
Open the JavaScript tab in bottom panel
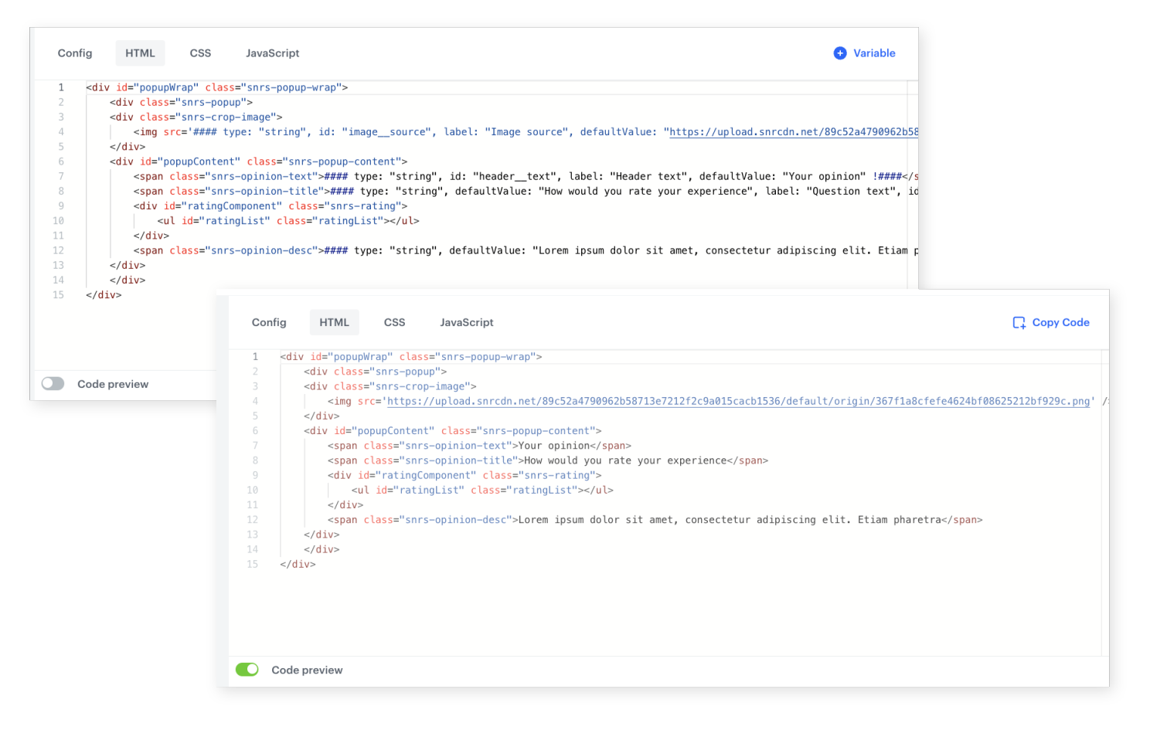(466, 322)
